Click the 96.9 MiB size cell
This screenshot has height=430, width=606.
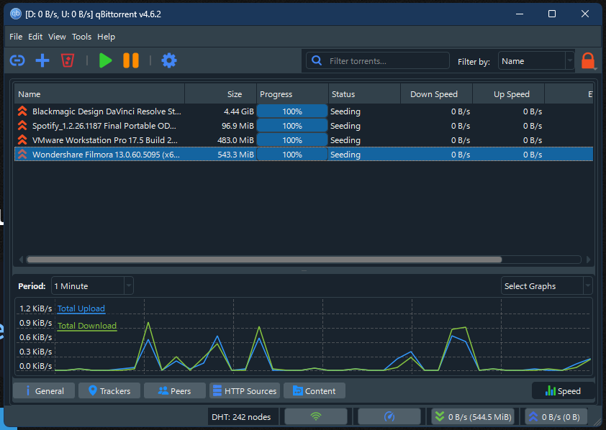tap(238, 125)
